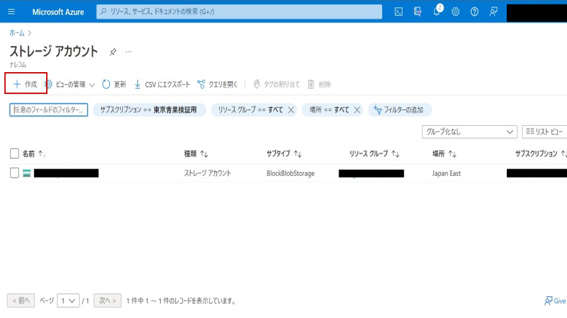Click 更新 refresh button
567x318 pixels.
(114, 84)
